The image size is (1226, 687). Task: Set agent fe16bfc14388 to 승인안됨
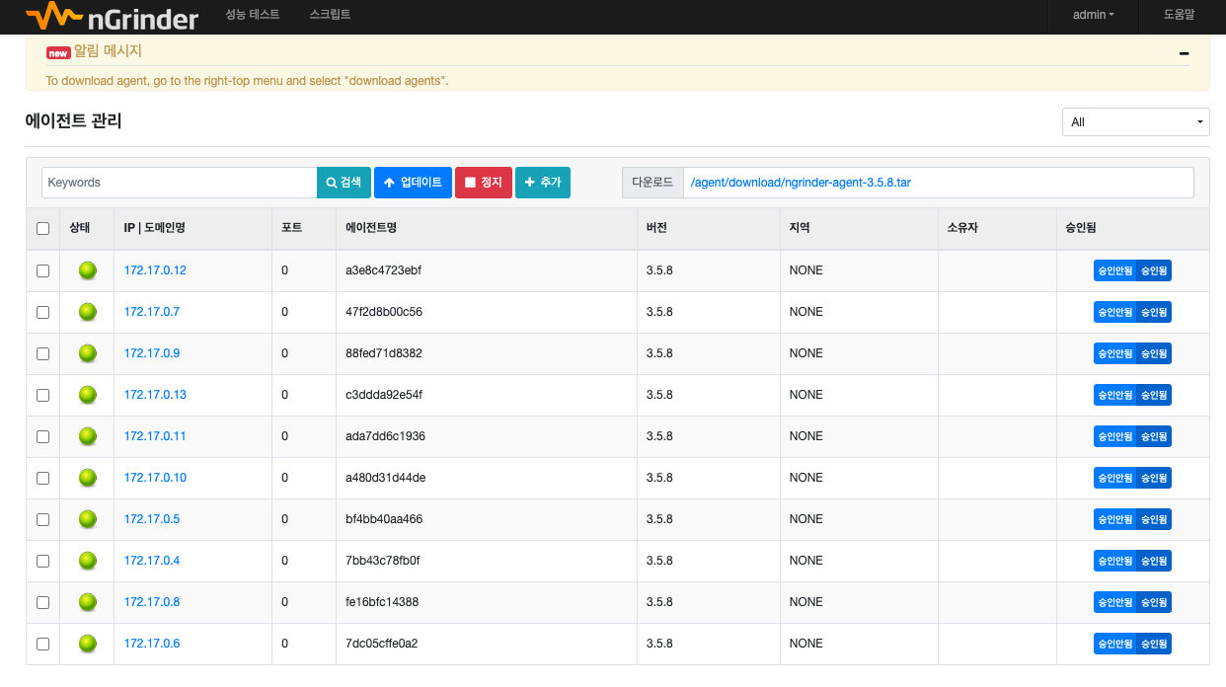coord(1115,602)
